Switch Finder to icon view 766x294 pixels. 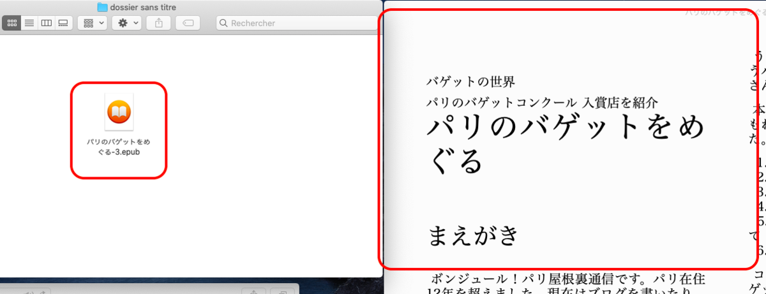[x=11, y=22]
